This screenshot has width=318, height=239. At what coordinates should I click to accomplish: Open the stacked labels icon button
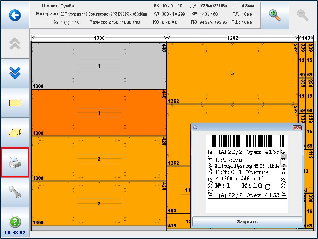(15, 133)
